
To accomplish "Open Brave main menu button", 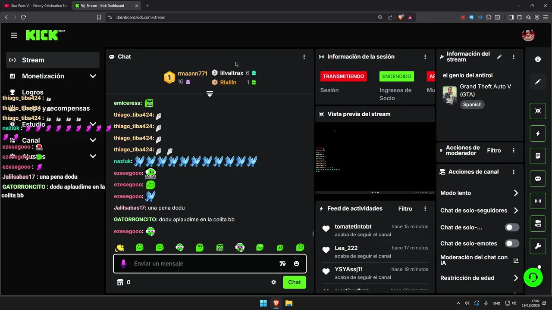I will (546, 17).
